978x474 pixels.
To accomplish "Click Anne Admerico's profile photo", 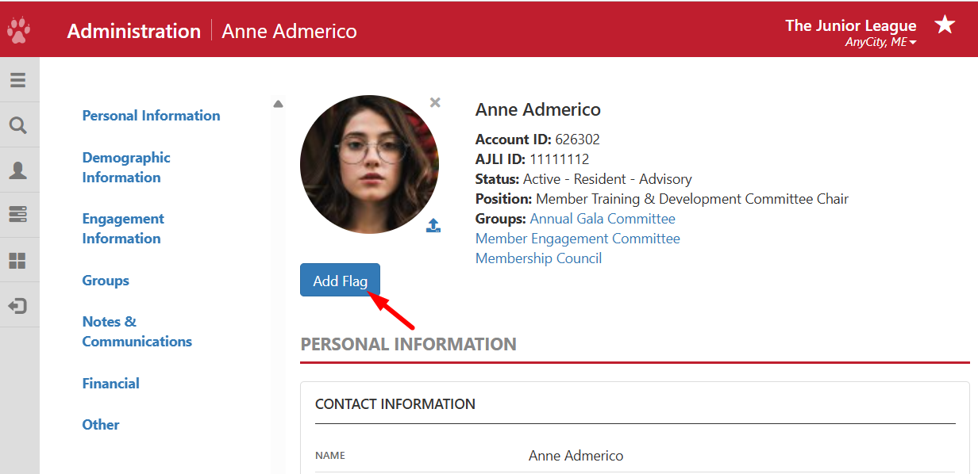I will click(369, 164).
